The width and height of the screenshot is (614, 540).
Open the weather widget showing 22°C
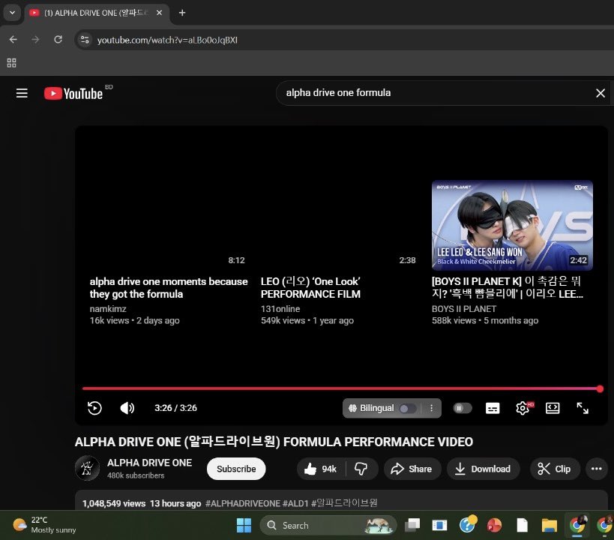[x=43, y=525]
